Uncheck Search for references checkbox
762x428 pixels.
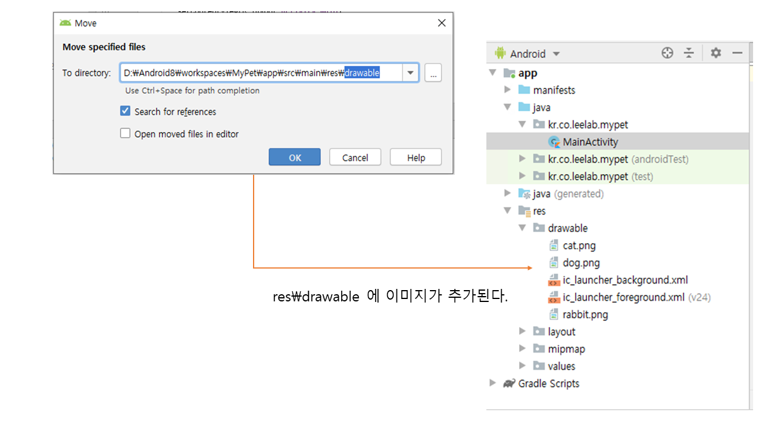pyautogui.click(x=125, y=111)
